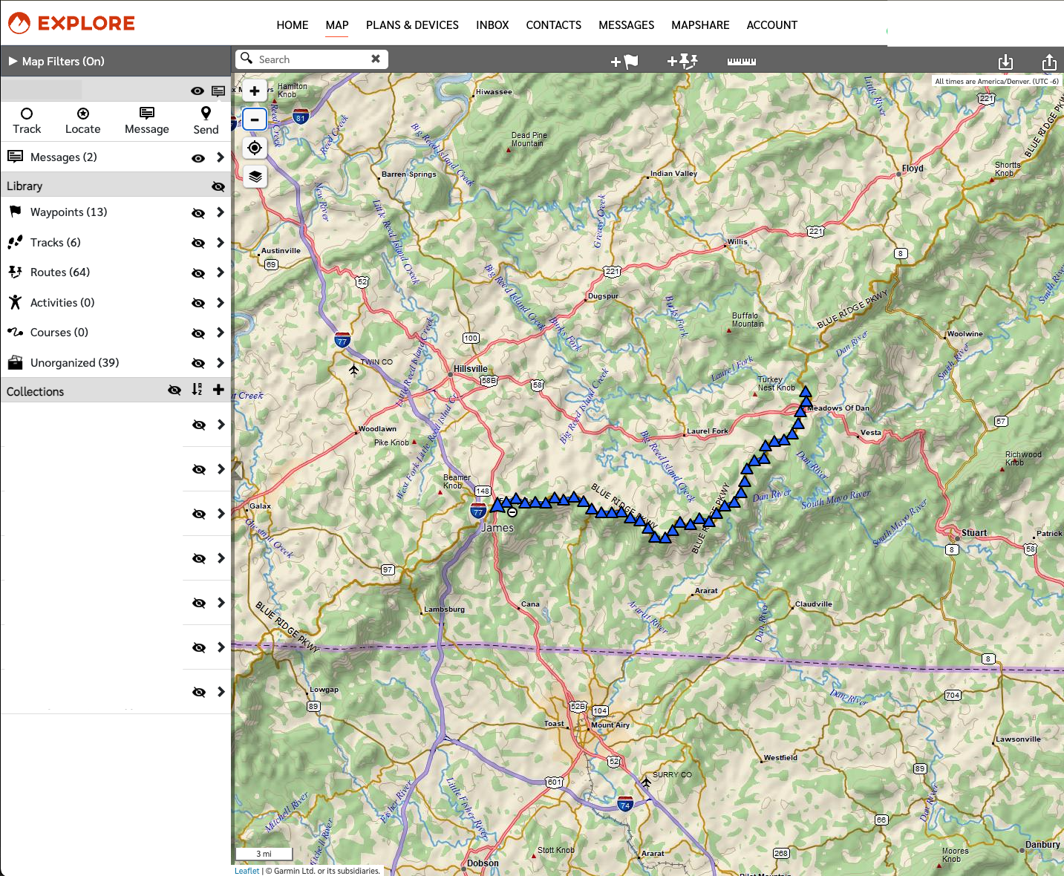Toggle visibility of Tracks
1064x876 pixels.
click(x=198, y=243)
